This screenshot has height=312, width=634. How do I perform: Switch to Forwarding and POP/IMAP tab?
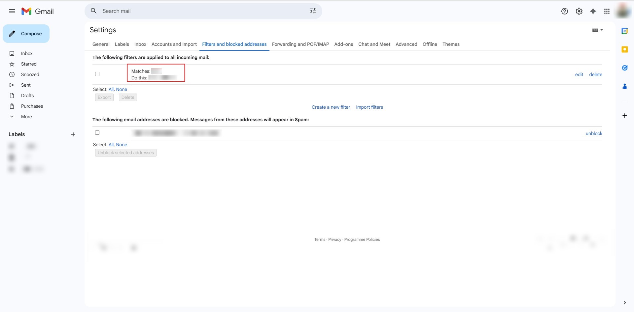pyautogui.click(x=300, y=44)
